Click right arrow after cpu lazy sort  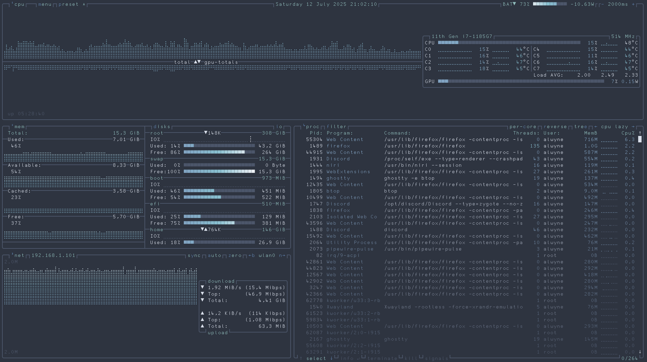pyautogui.click(x=633, y=127)
